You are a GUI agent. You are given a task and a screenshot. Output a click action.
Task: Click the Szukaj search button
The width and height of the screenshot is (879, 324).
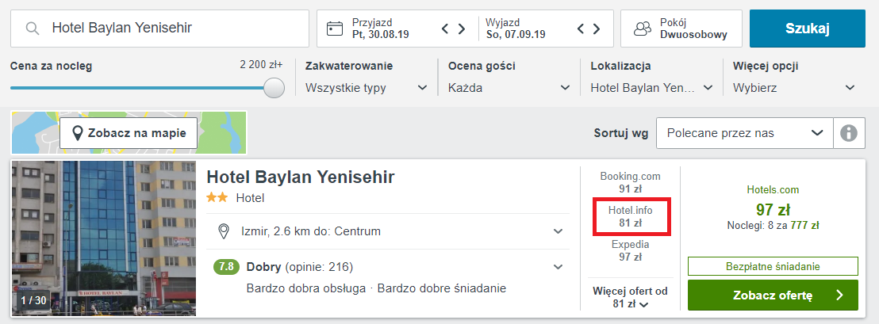tap(808, 29)
